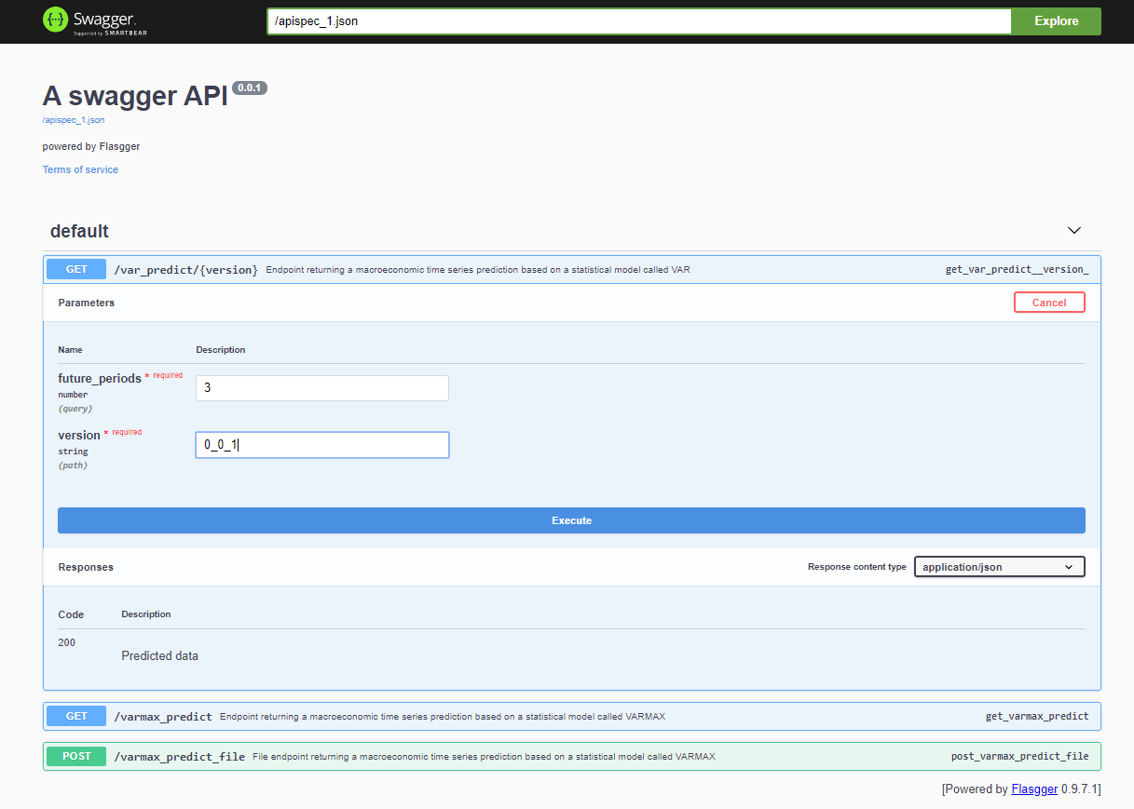Click the GET badge for varmax_predict
This screenshot has height=809, width=1134.
pos(76,716)
